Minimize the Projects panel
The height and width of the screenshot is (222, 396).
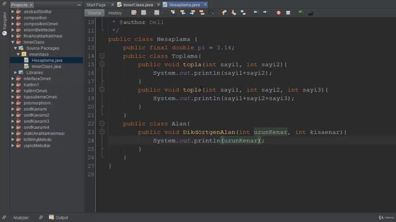[79, 5]
